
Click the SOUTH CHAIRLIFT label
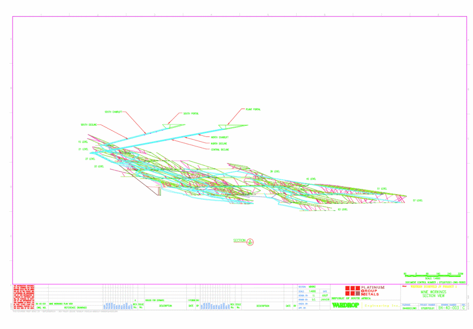tap(113, 112)
